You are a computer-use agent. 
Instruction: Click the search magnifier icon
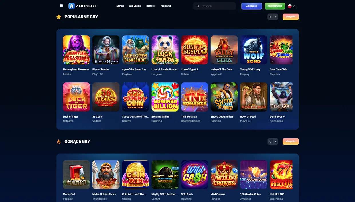tap(198, 6)
